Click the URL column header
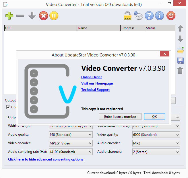 [40, 28]
